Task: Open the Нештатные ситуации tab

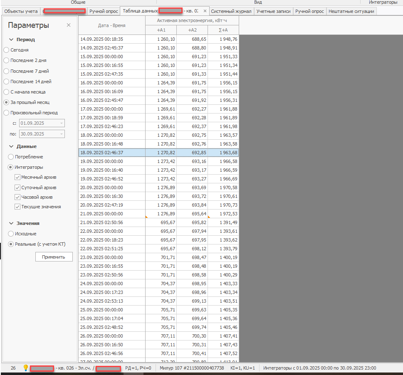Action: [x=351, y=11]
